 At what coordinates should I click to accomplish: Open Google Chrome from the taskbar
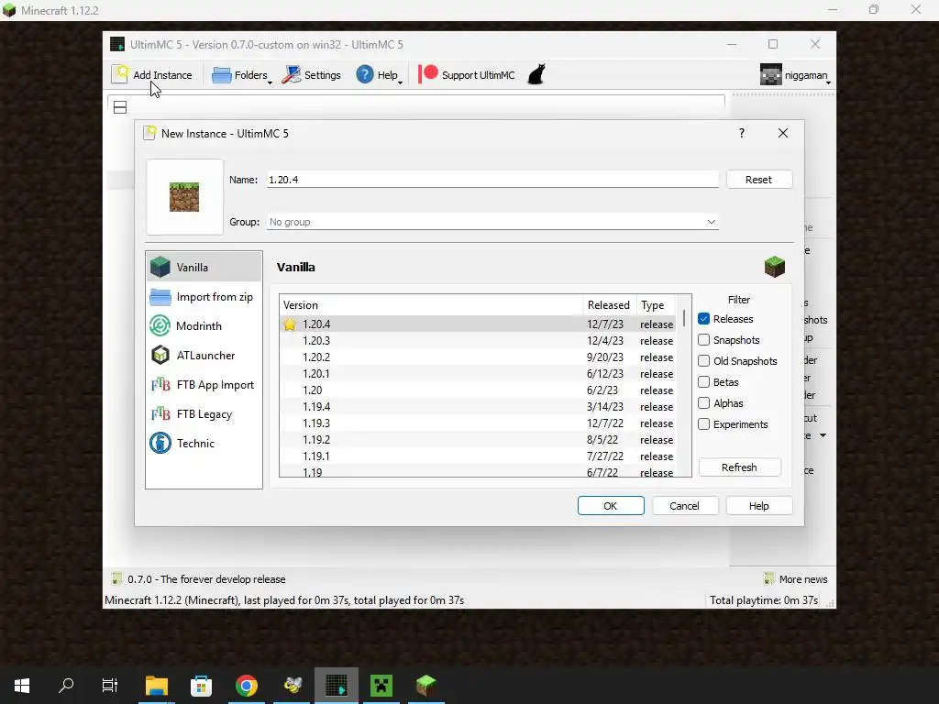[x=246, y=686]
